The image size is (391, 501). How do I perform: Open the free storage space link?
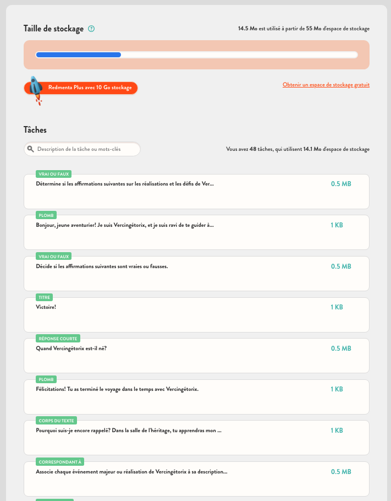tap(326, 85)
